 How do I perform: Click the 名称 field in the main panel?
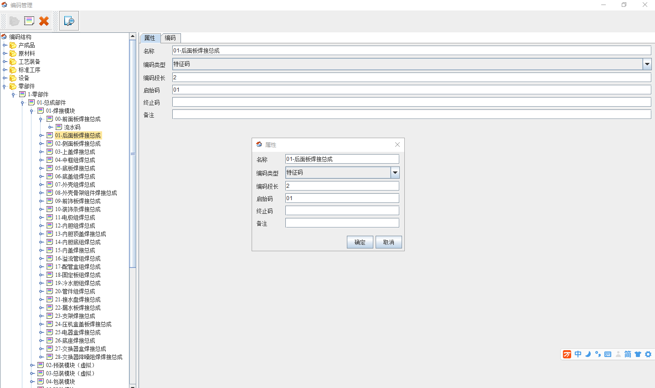pos(412,51)
